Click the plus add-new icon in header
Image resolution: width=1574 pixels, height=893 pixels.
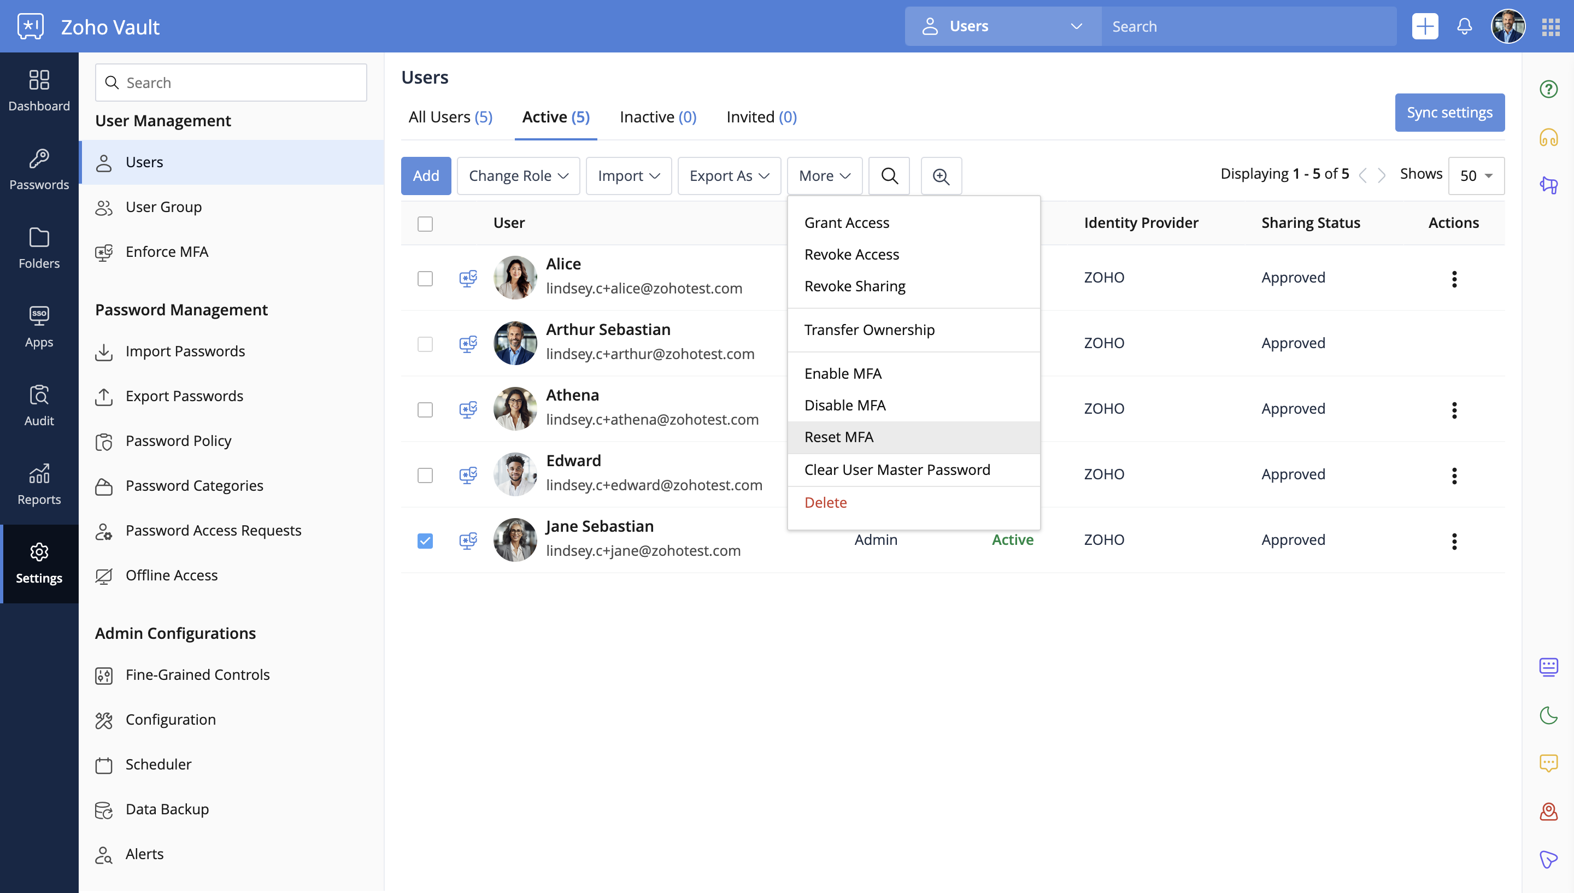[1425, 26]
